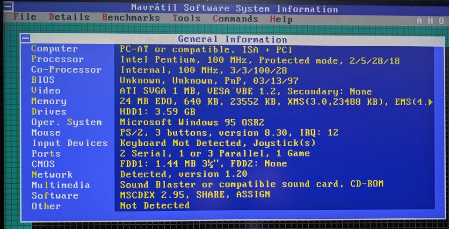The width and height of the screenshot is (449, 229).
Task: Select the BIOS category label
Action: [x=43, y=80]
